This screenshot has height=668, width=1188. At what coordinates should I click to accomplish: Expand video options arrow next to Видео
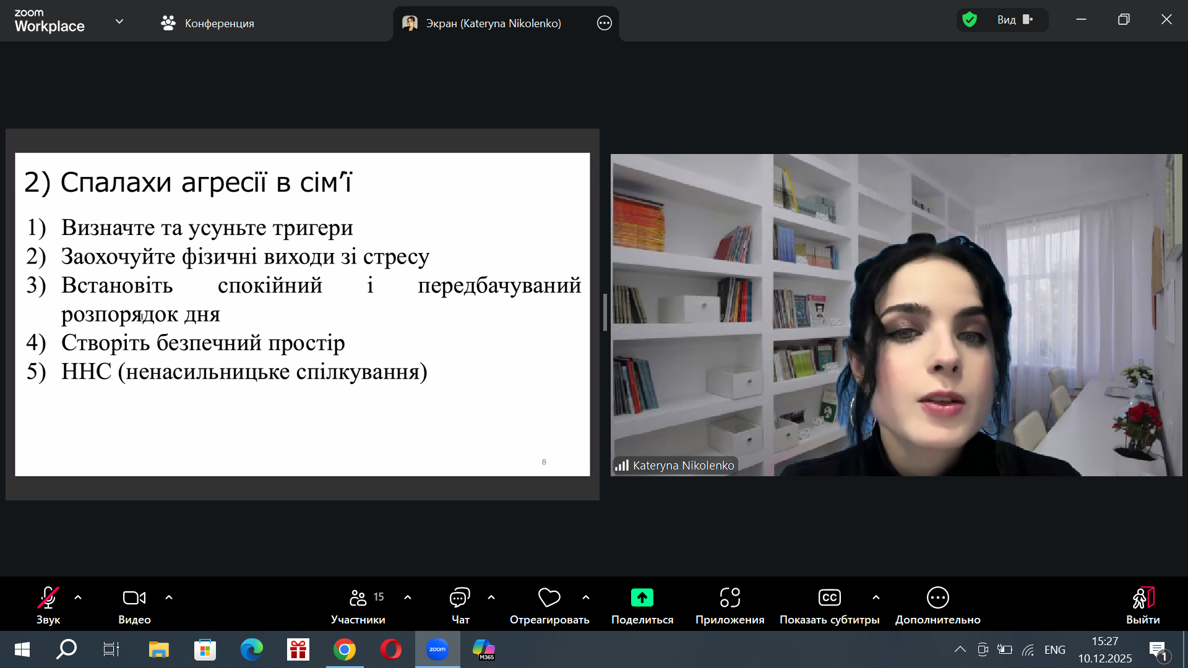169,597
